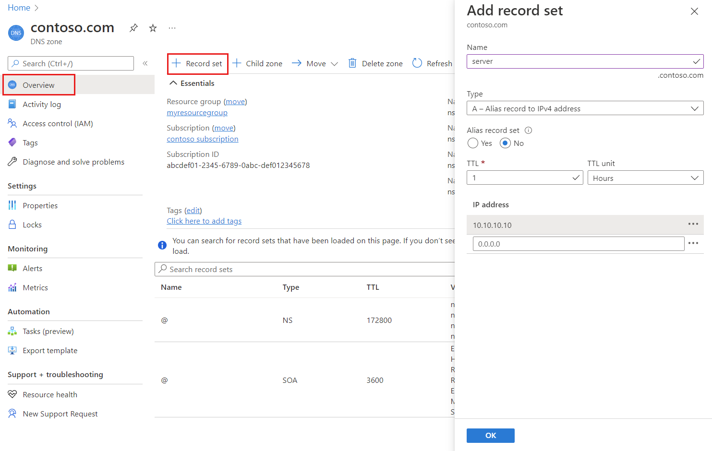
Task: Collapse the Essentials section
Action: click(x=173, y=83)
